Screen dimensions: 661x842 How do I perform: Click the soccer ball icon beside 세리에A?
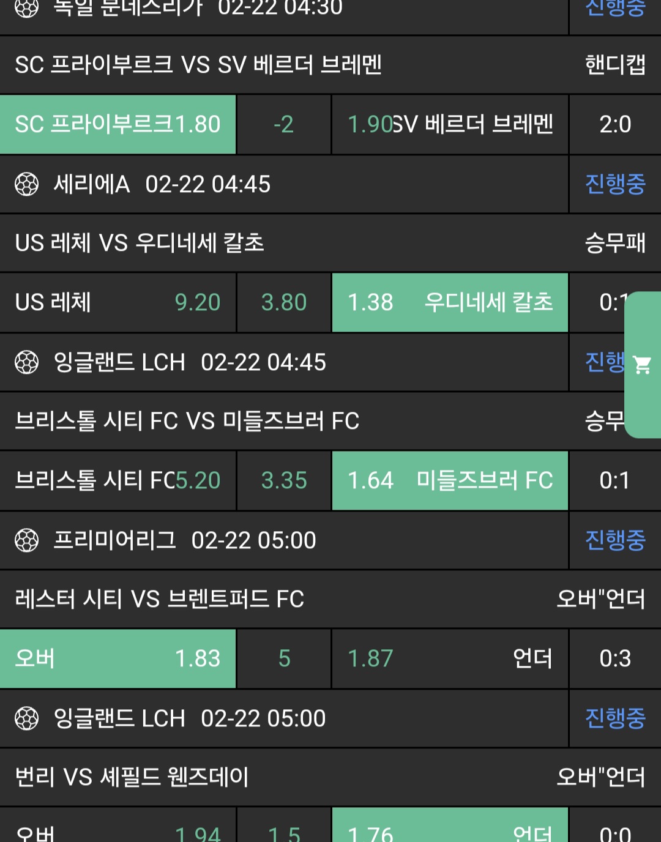click(x=26, y=184)
